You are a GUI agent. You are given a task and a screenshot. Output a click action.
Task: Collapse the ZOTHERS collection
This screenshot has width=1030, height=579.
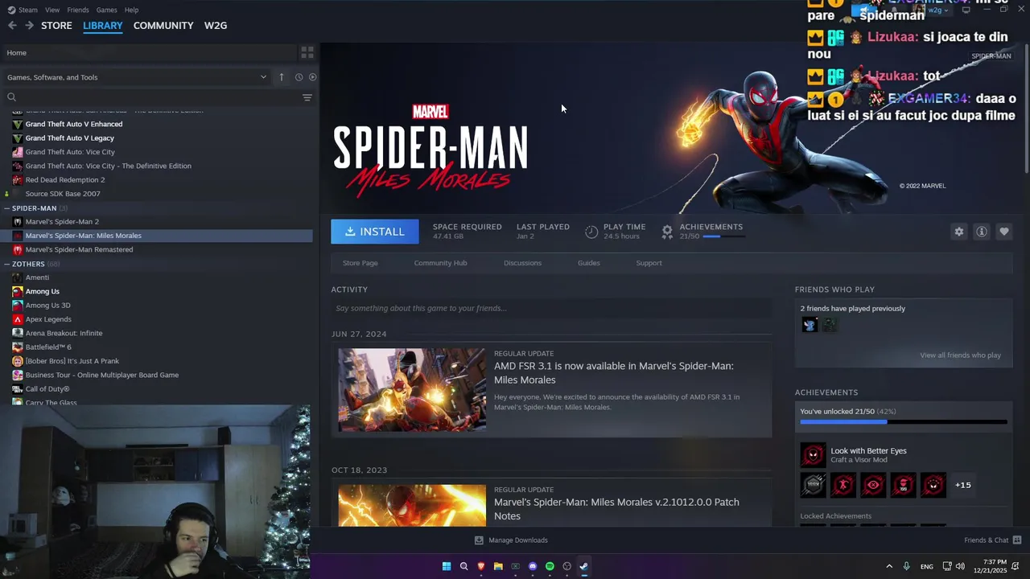pyautogui.click(x=6, y=264)
